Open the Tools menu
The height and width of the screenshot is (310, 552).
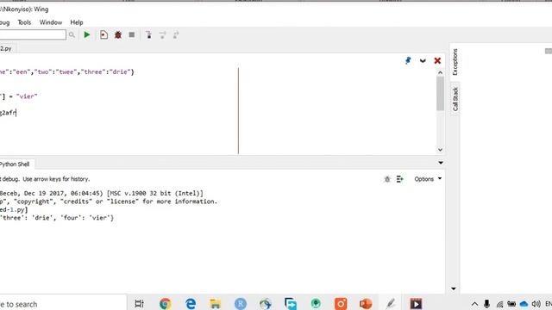tap(24, 22)
